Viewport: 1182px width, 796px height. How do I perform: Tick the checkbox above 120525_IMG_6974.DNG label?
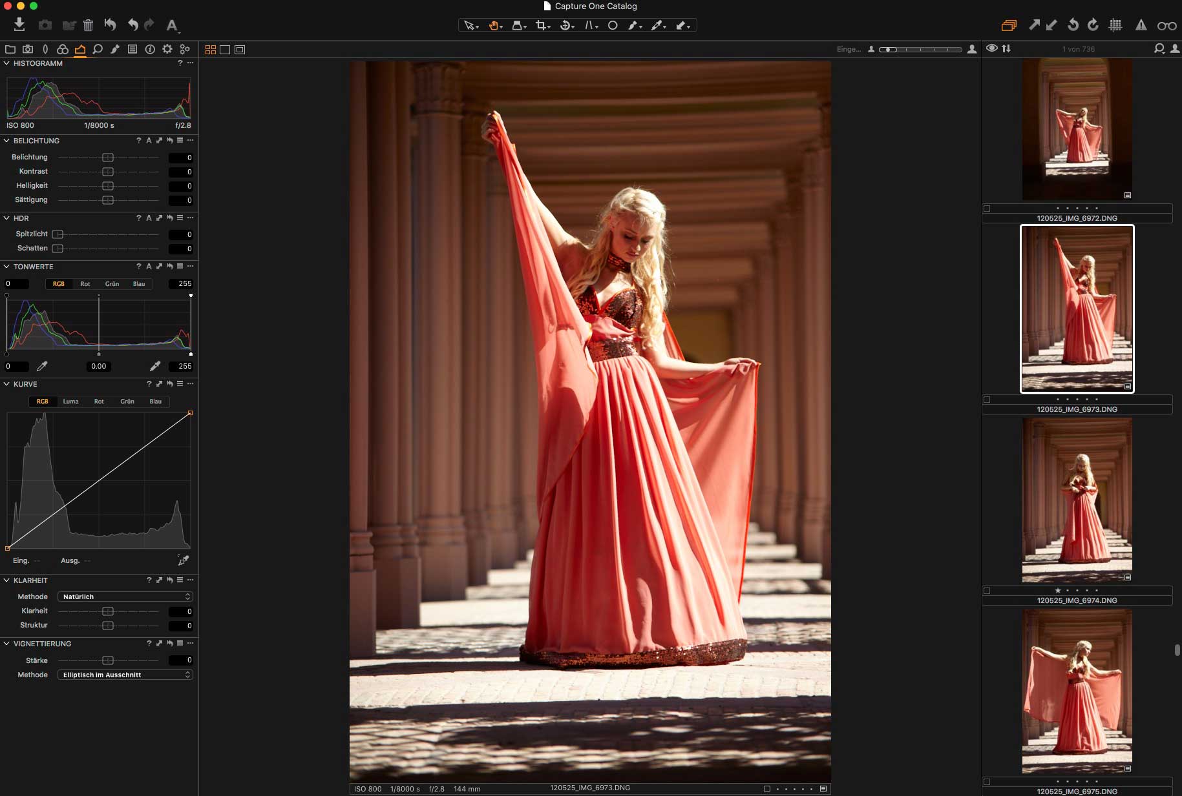coord(987,590)
